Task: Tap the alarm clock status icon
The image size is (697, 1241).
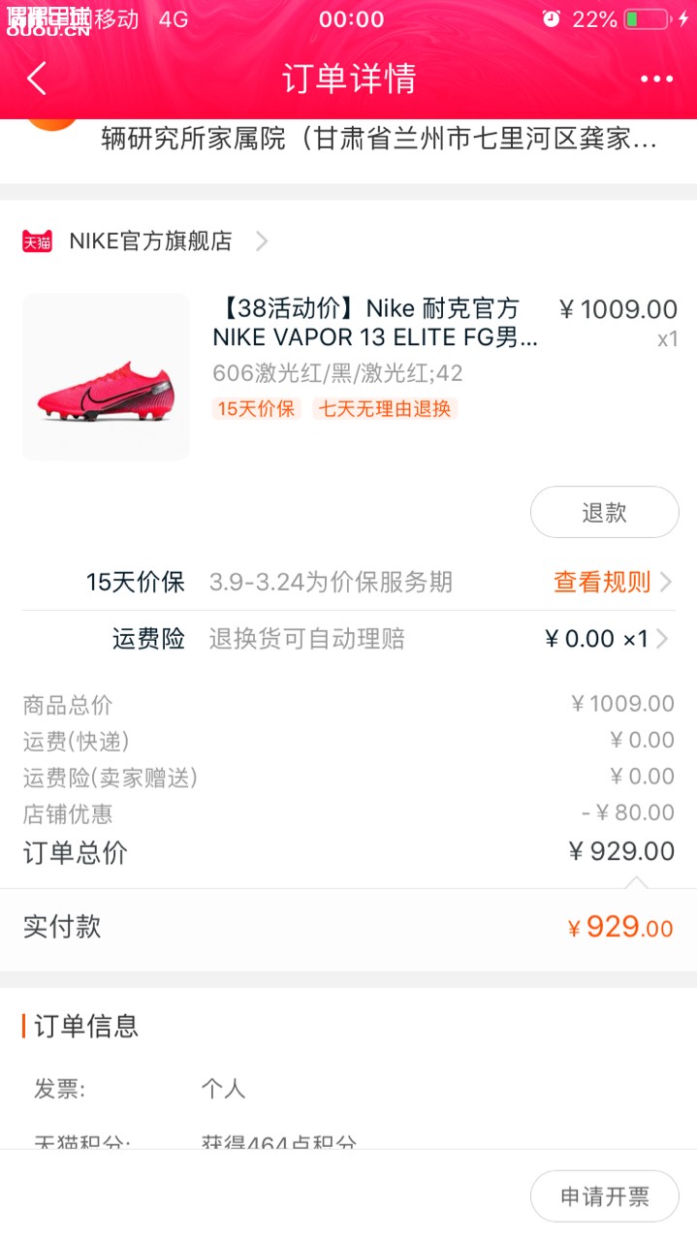Action: pyautogui.click(x=551, y=19)
